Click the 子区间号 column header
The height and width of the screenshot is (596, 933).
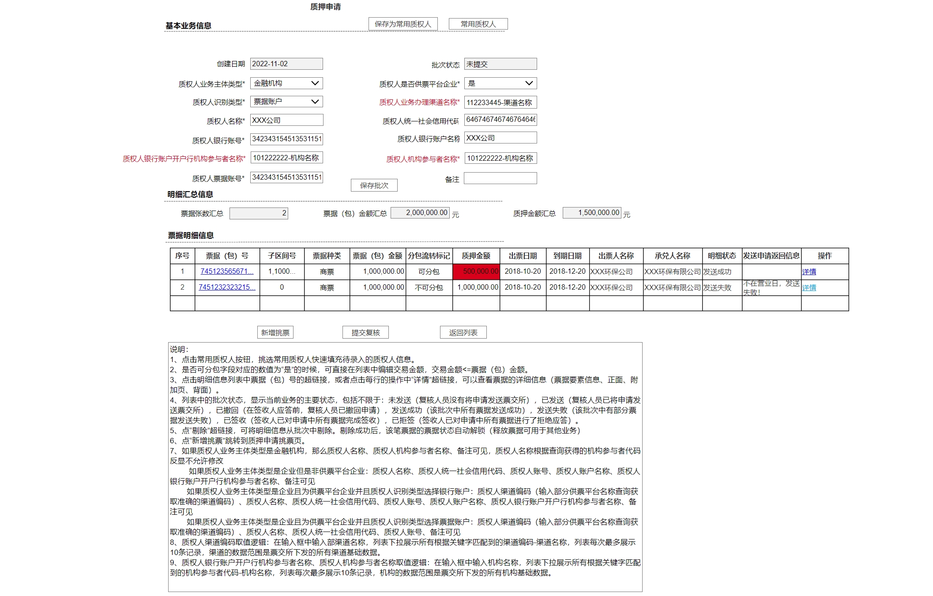coord(282,256)
